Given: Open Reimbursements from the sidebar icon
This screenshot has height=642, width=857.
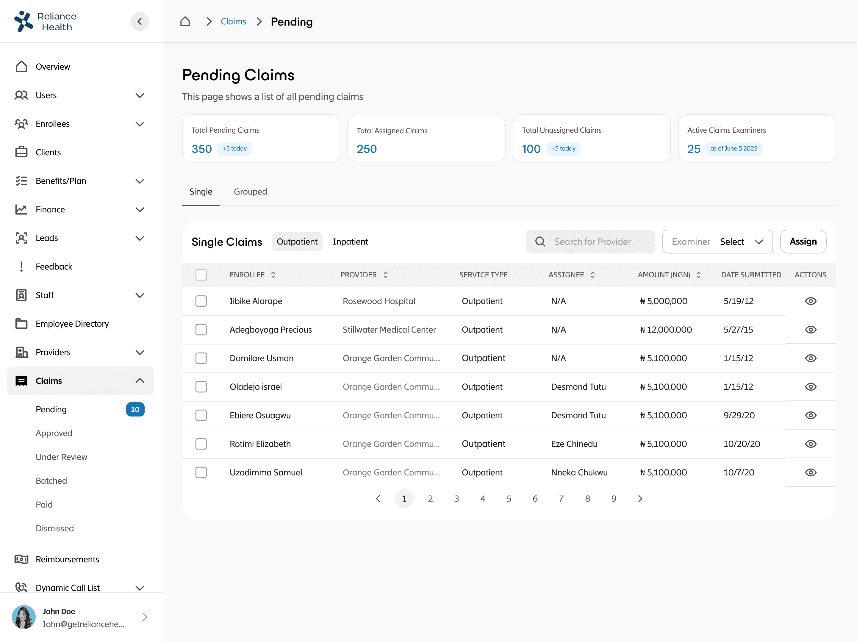Looking at the screenshot, I should click(x=21, y=559).
